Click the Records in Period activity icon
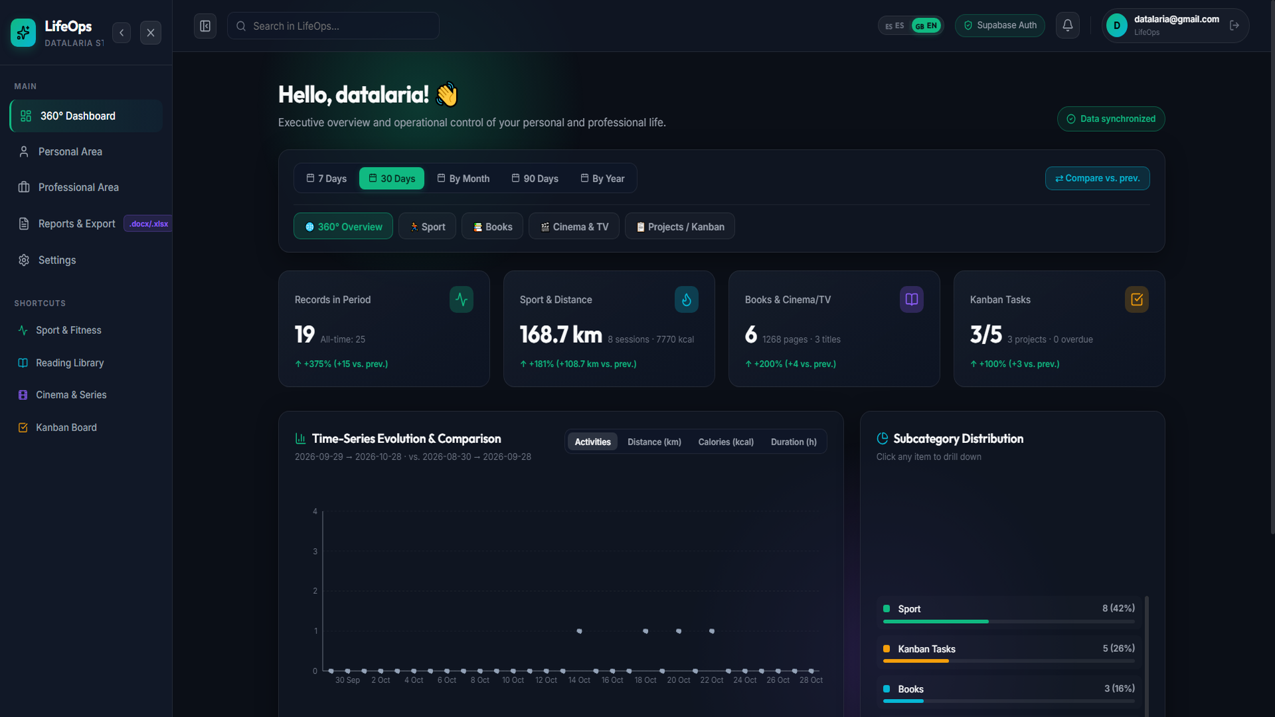The height and width of the screenshot is (717, 1275). [462, 299]
